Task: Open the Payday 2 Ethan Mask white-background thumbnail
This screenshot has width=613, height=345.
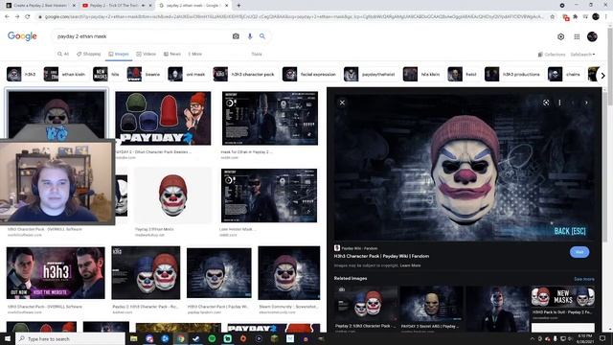Action: point(172,195)
